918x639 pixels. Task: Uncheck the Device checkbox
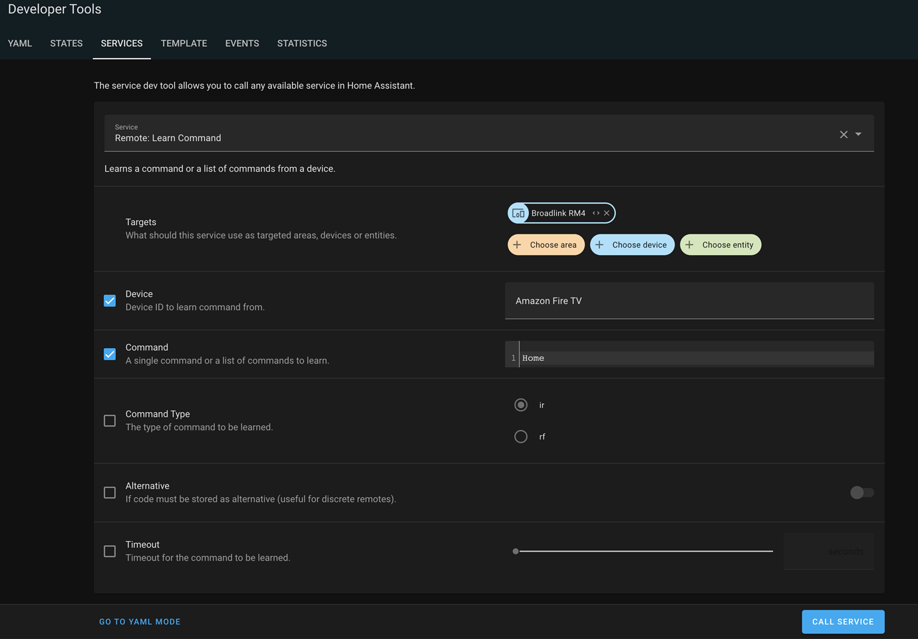click(x=110, y=301)
